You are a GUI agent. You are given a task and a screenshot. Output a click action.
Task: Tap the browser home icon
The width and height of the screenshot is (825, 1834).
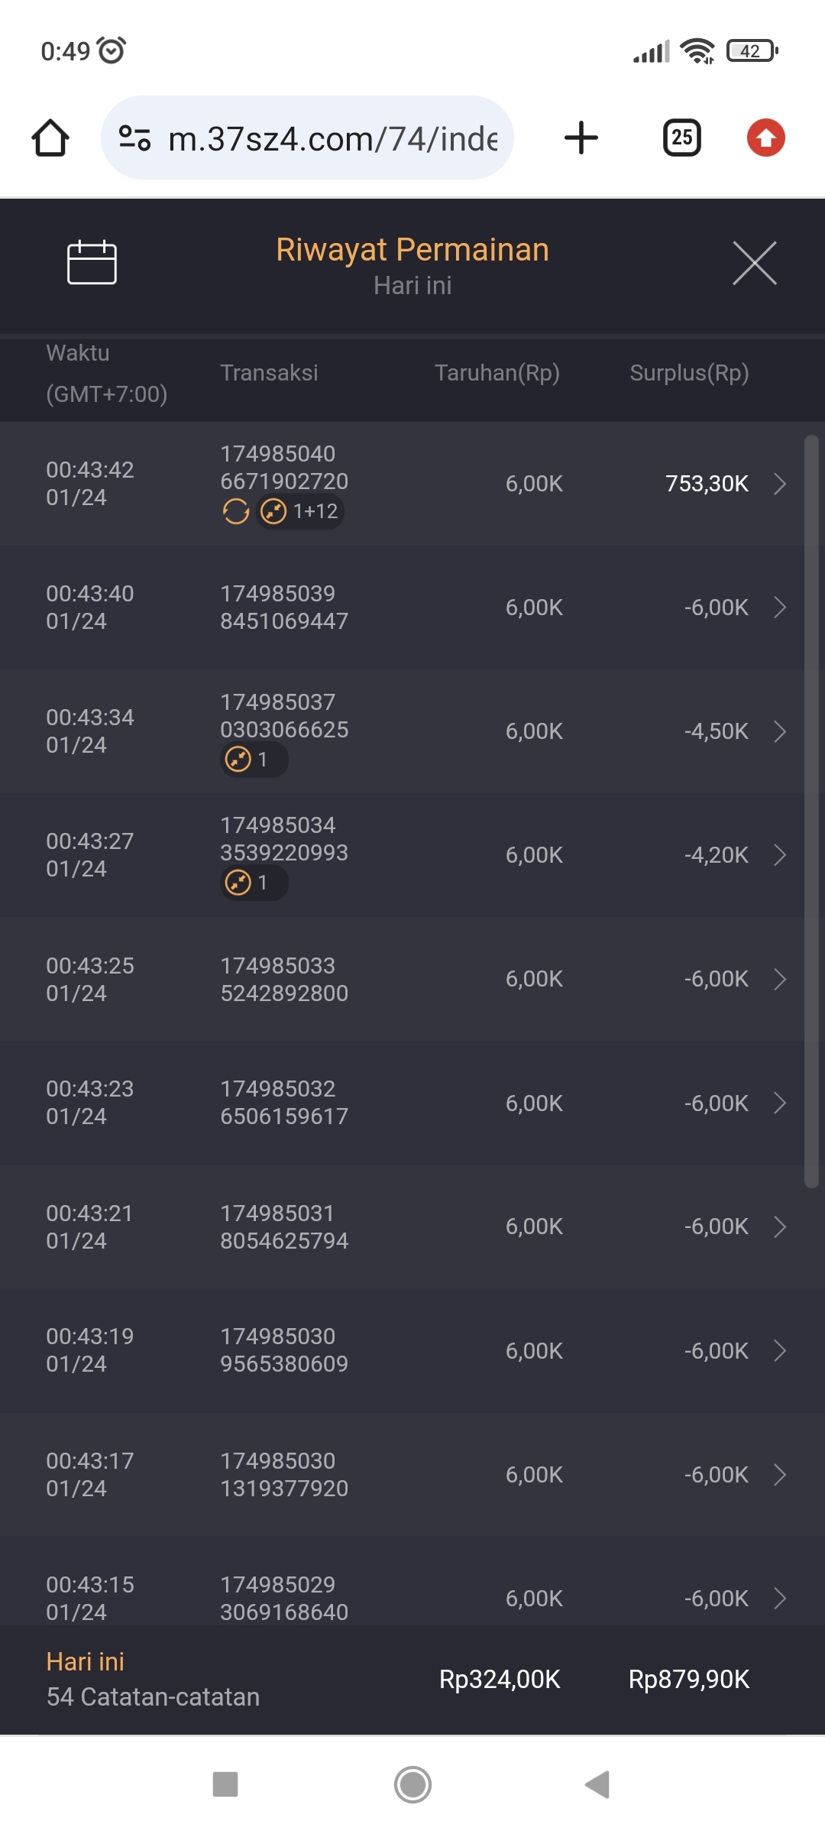[x=50, y=138]
